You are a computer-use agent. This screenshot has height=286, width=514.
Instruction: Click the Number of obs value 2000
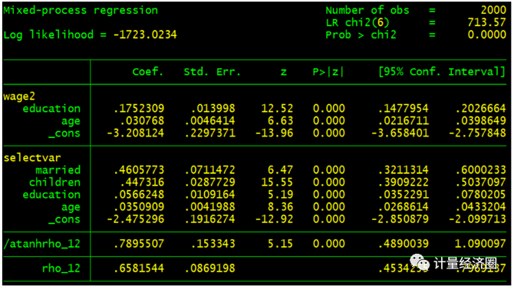click(493, 10)
